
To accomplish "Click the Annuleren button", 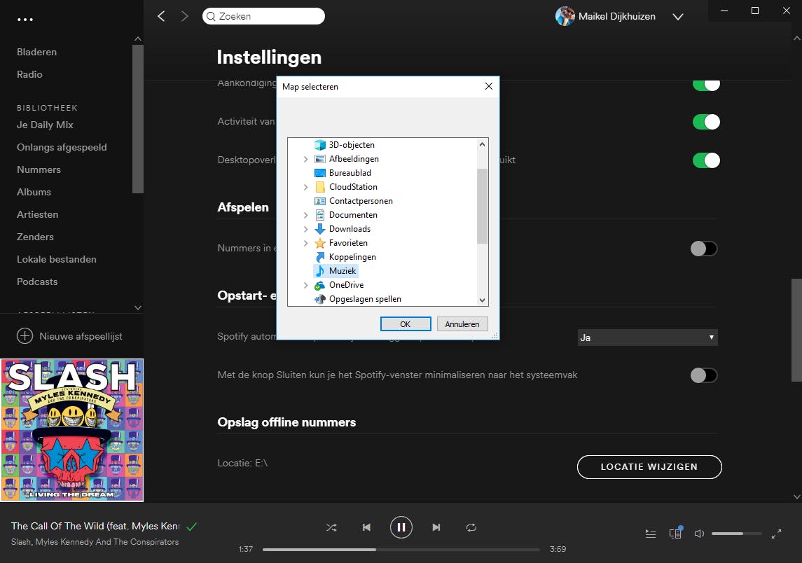I will (462, 324).
